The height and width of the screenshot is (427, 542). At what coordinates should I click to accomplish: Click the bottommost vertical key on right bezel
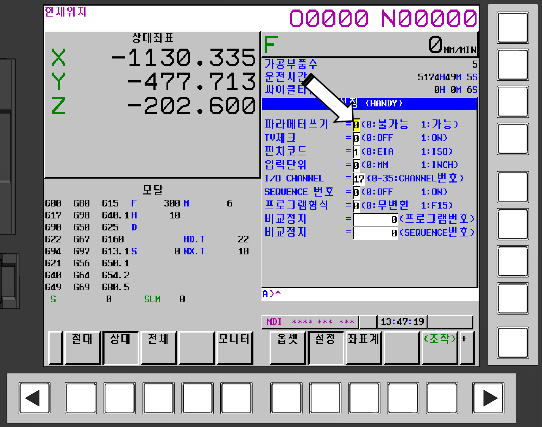(x=513, y=343)
